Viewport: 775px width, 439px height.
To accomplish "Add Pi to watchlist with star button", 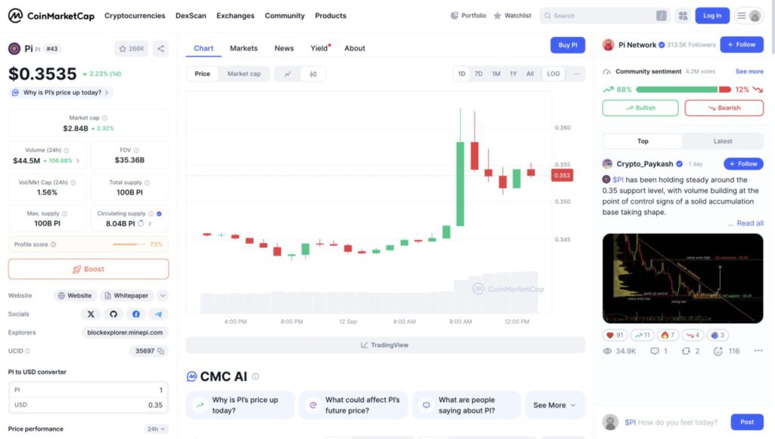I will point(132,48).
